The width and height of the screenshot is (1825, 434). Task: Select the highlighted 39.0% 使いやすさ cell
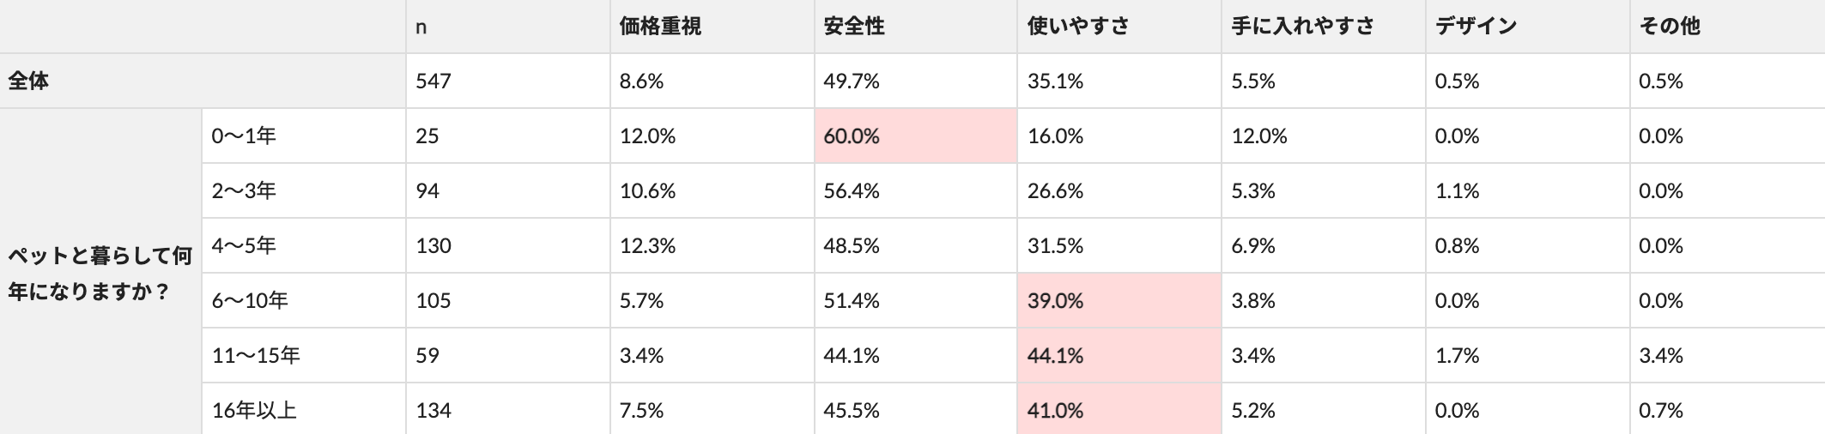tap(1119, 301)
